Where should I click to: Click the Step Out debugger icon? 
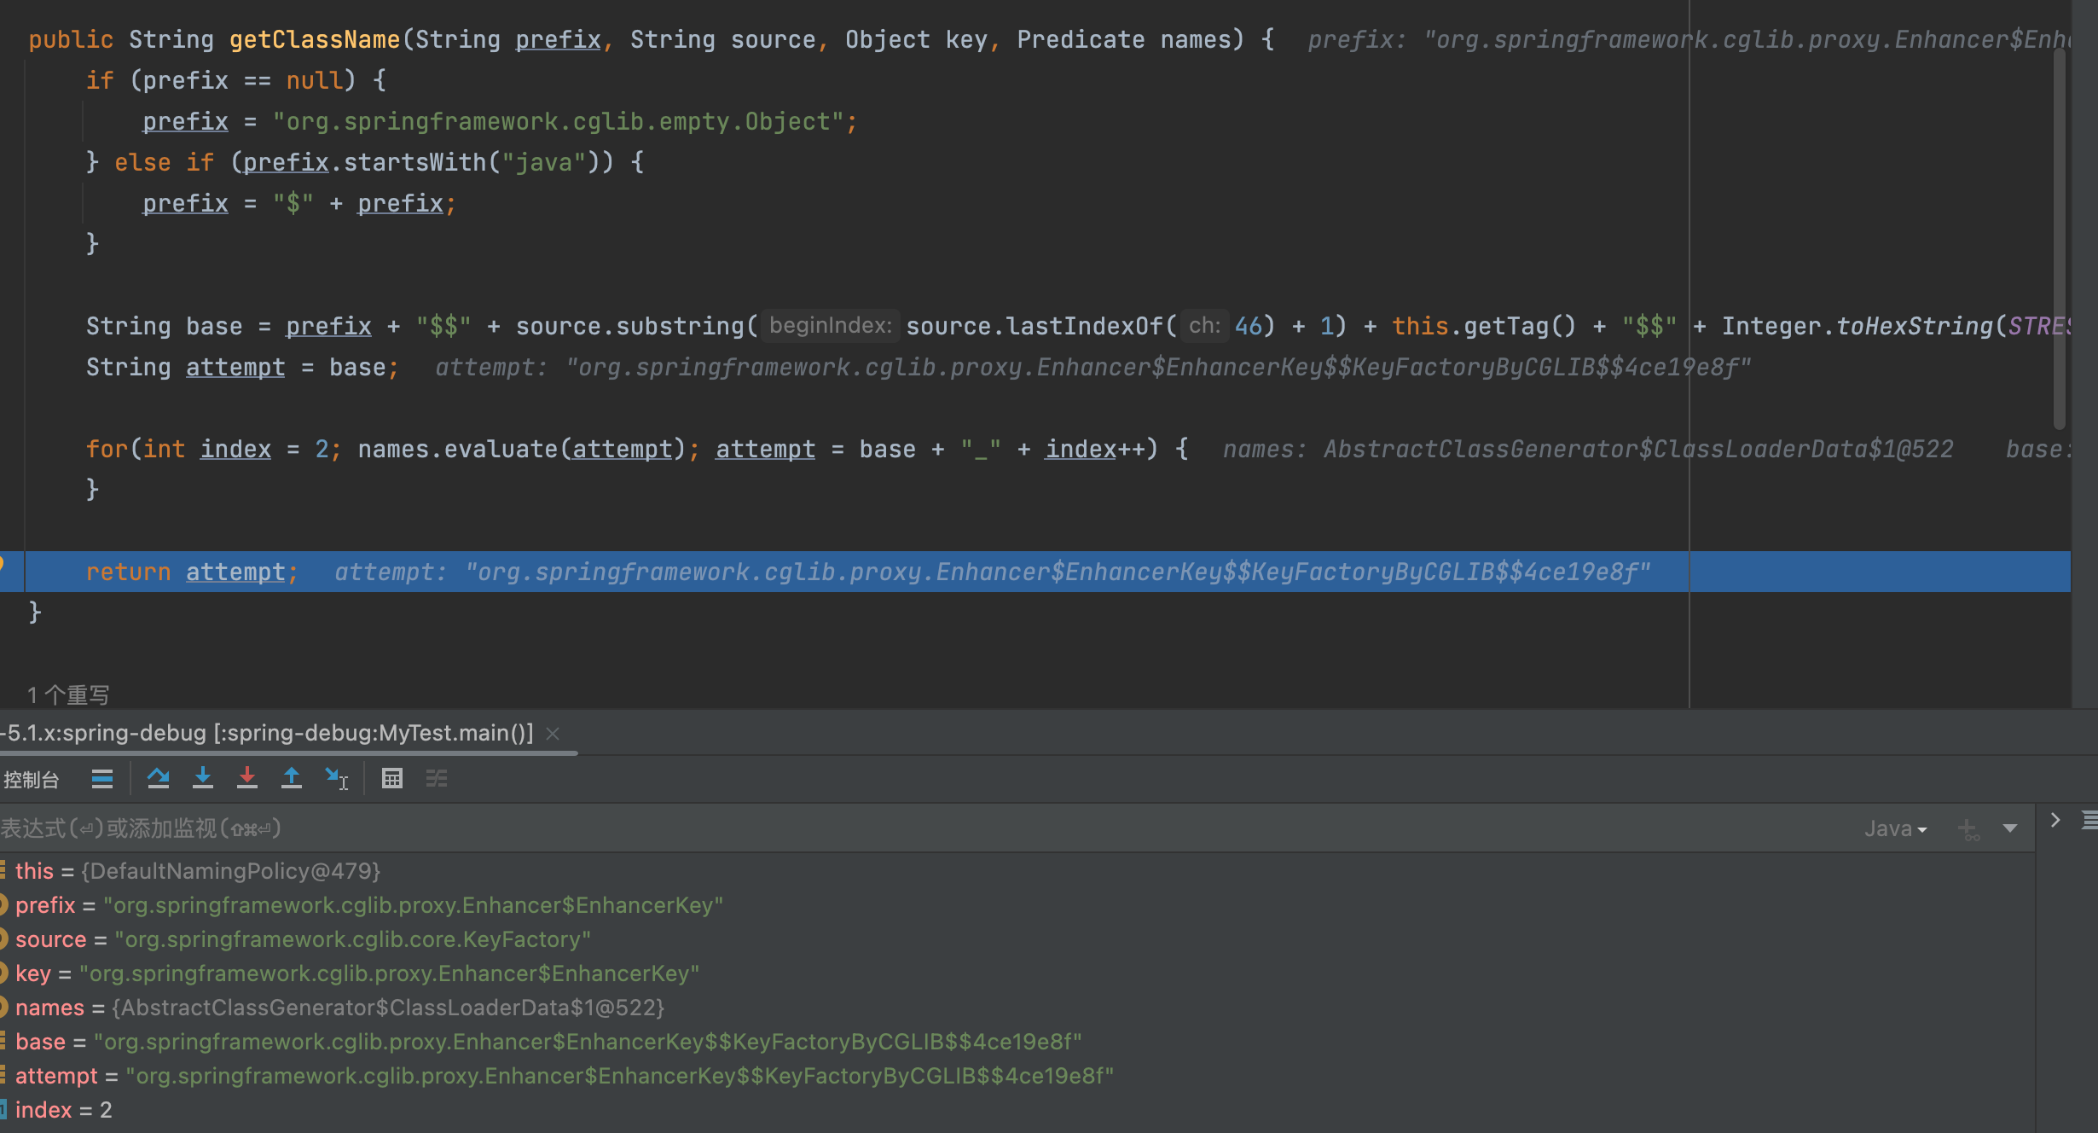(292, 778)
